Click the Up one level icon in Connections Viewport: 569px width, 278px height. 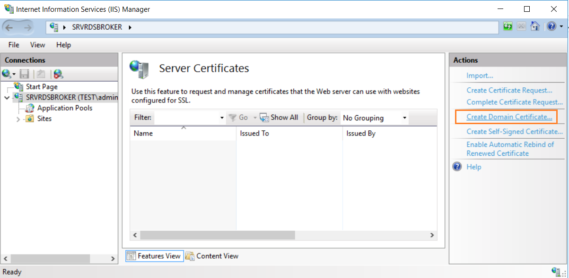(41, 74)
